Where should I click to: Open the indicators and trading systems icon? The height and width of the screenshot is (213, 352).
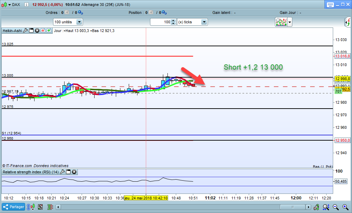point(281,22)
